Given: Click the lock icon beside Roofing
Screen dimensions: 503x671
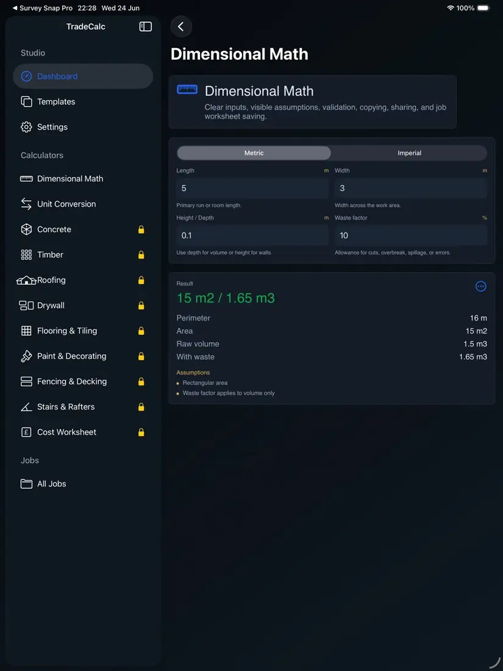Looking at the screenshot, I should click(141, 281).
